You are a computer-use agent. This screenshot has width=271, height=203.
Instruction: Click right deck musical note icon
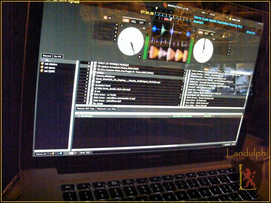pyautogui.click(x=197, y=37)
